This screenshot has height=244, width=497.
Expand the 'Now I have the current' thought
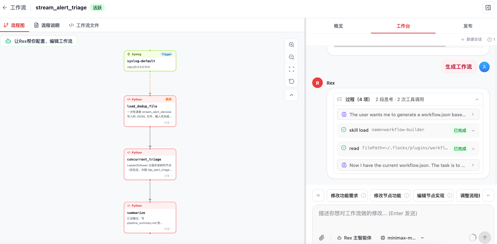[408, 165]
